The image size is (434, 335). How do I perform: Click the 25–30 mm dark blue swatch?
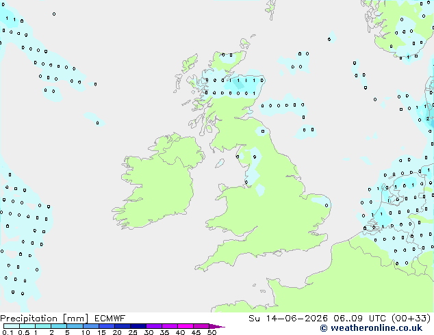(138, 326)
